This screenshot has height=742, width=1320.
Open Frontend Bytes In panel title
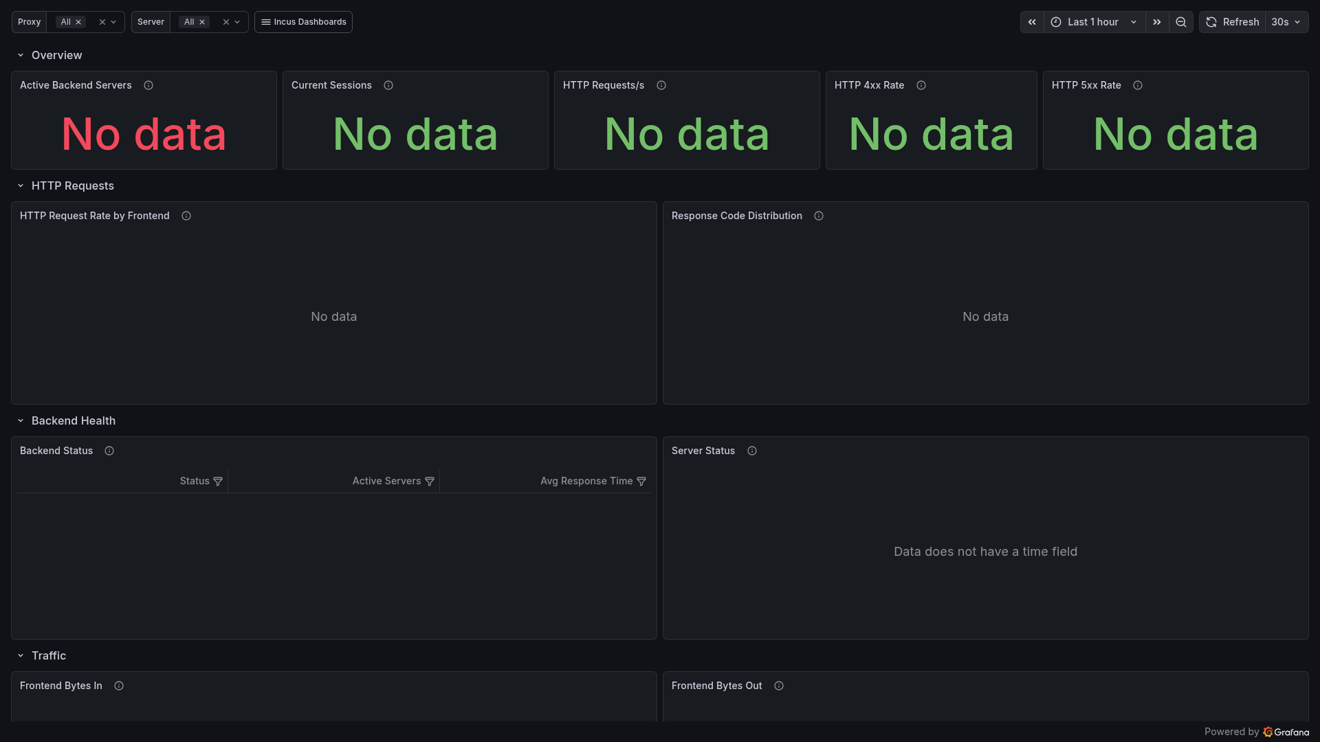pyautogui.click(x=61, y=686)
